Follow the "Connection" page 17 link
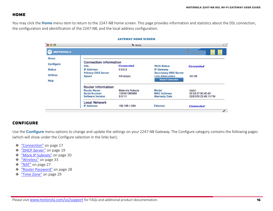The image size is (273, 211). click(x=32, y=146)
